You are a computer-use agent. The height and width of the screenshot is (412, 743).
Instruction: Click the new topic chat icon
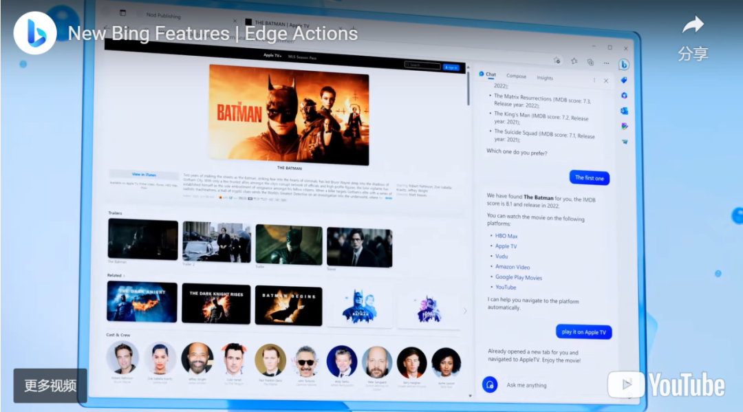(490, 384)
